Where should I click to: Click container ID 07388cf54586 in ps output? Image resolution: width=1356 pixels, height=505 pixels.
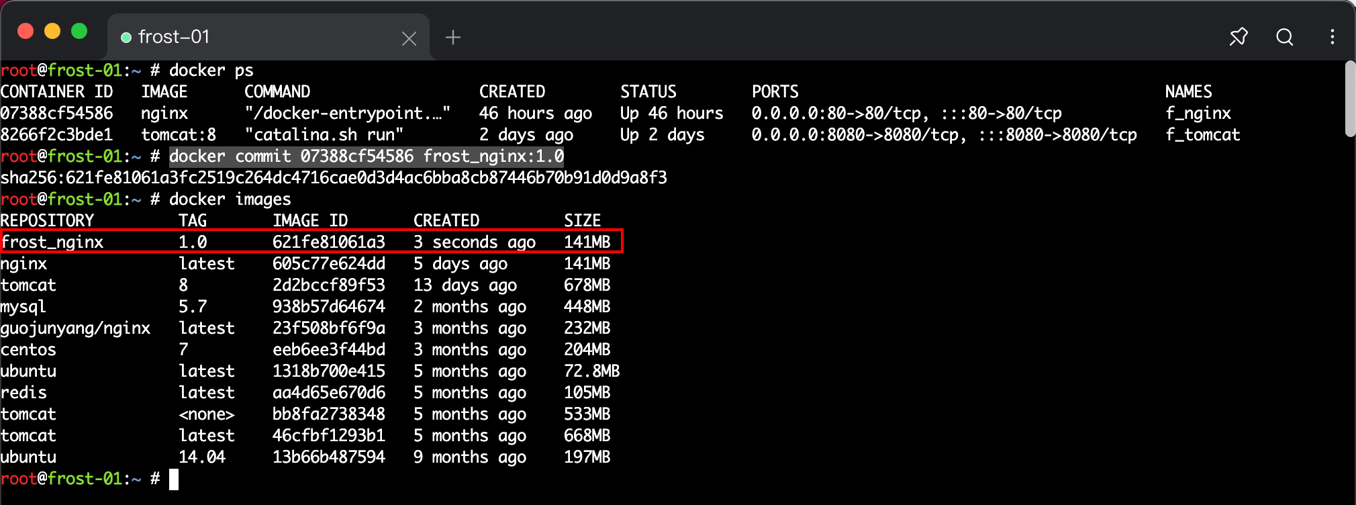[57, 113]
